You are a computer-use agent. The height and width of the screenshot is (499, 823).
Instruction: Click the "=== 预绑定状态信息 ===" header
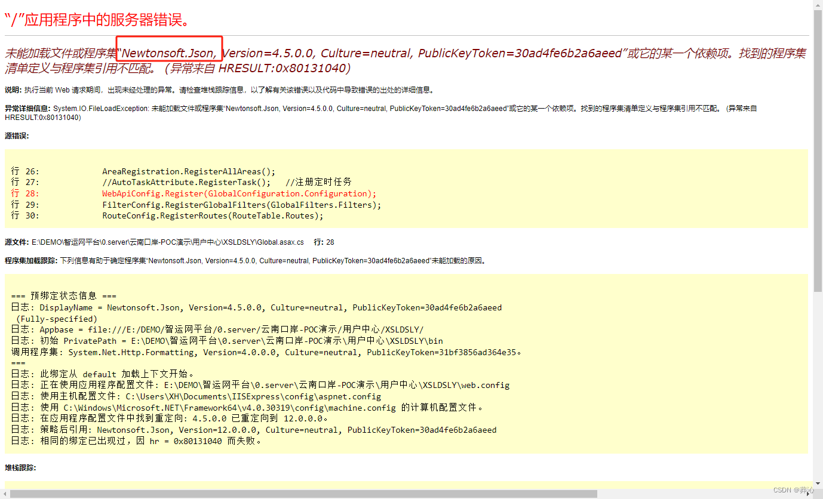[63, 296]
